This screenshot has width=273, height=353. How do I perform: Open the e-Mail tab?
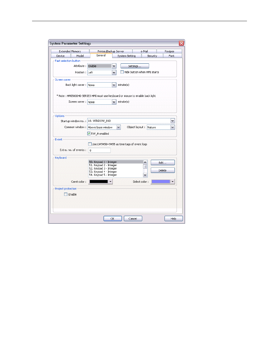tap(145, 51)
